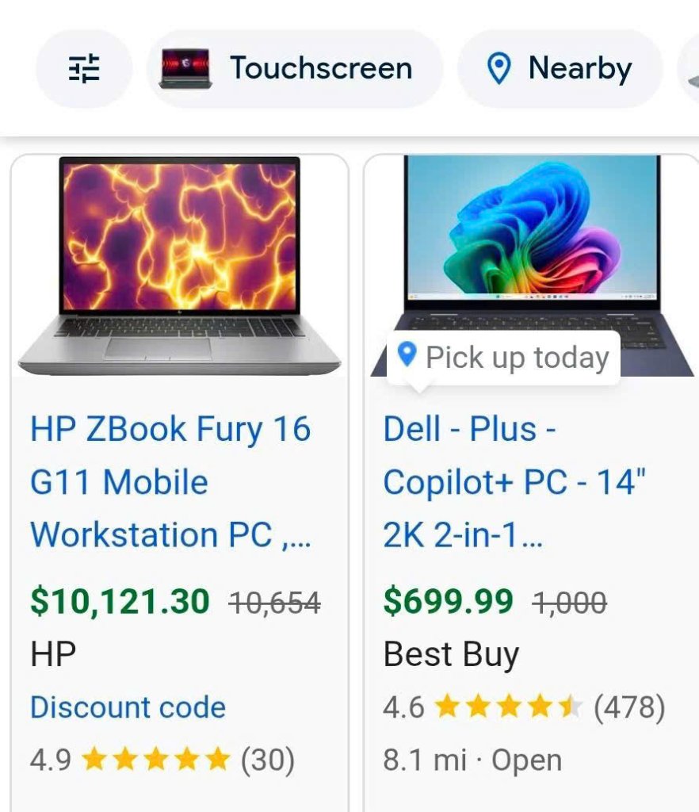Click the blue pin icon in Pick up today
699x812 pixels.
(x=407, y=354)
